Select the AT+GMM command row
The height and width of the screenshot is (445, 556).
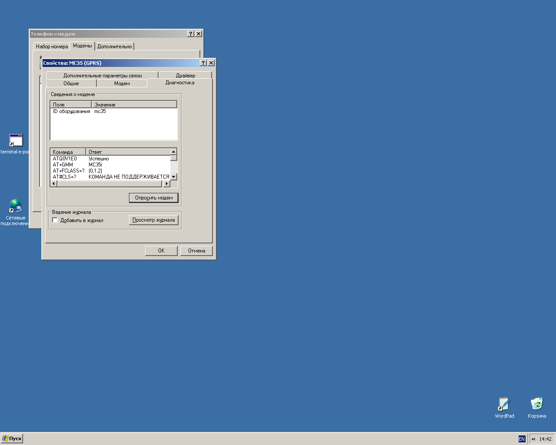(63, 165)
